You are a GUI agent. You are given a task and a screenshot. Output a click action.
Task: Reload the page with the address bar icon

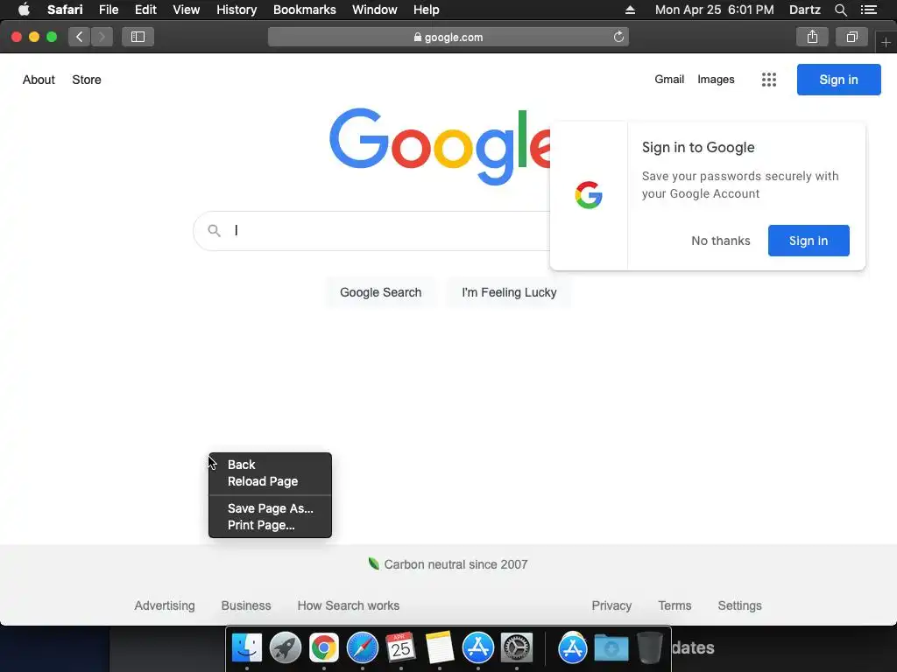(618, 37)
